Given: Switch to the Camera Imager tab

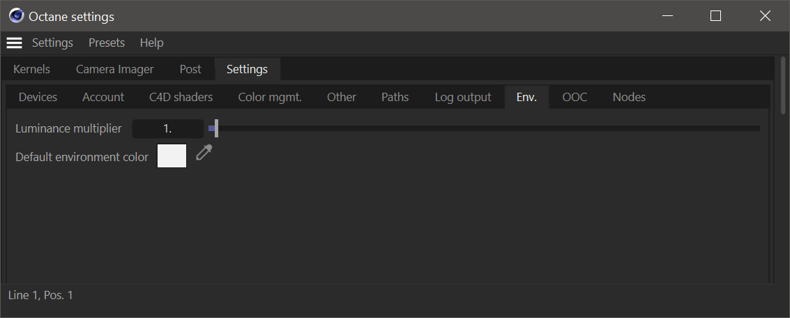Looking at the screenshot, I should (114, 70).
